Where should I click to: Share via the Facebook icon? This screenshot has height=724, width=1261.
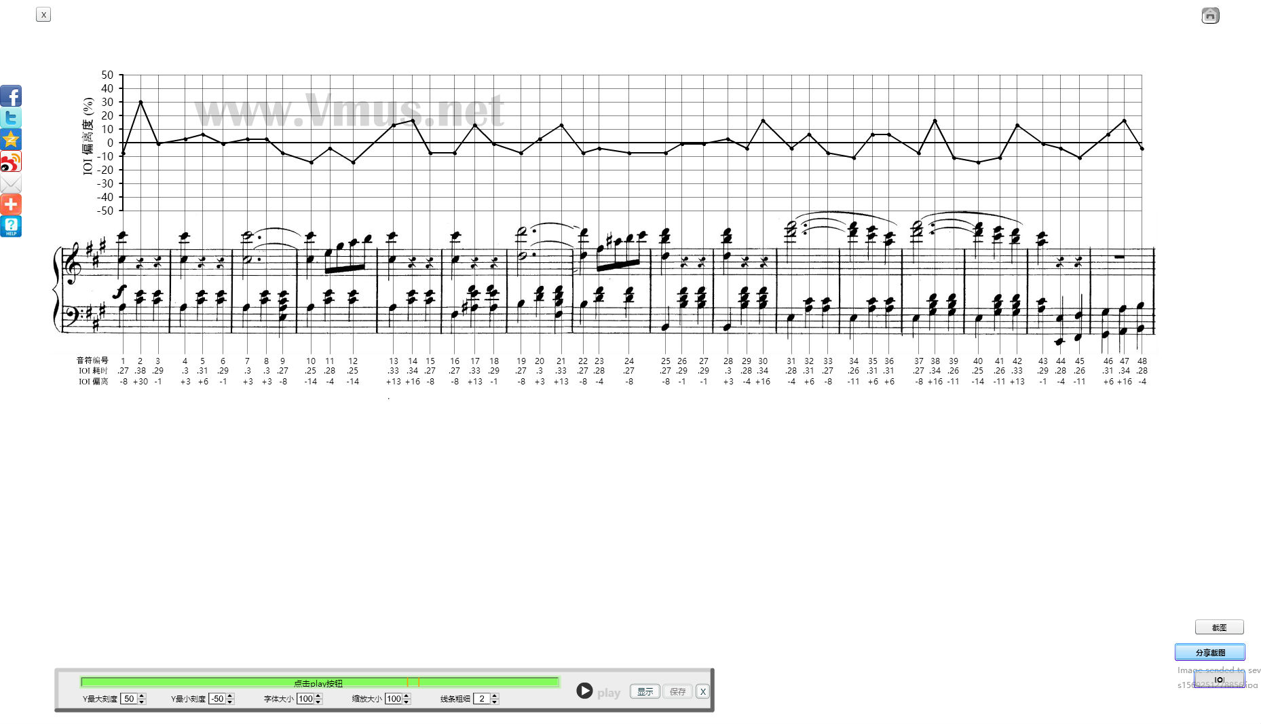[11, 96]
